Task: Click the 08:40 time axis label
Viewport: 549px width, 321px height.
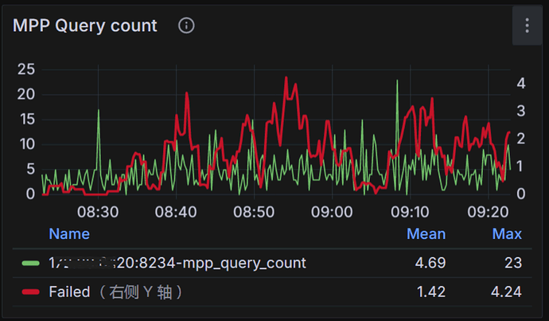Action: pos(176,212)
